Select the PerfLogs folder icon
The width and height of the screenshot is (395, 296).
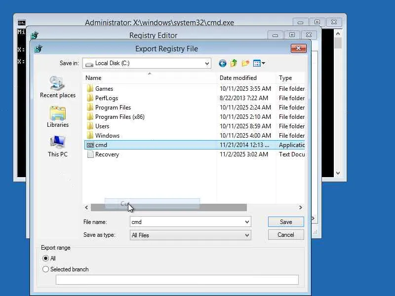click(90, 98)
